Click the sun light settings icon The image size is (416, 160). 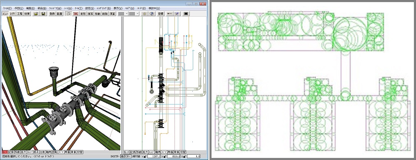tap(144, 14)
